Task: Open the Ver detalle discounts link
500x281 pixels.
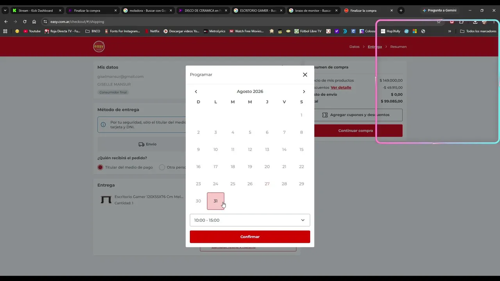Action: 341,87
